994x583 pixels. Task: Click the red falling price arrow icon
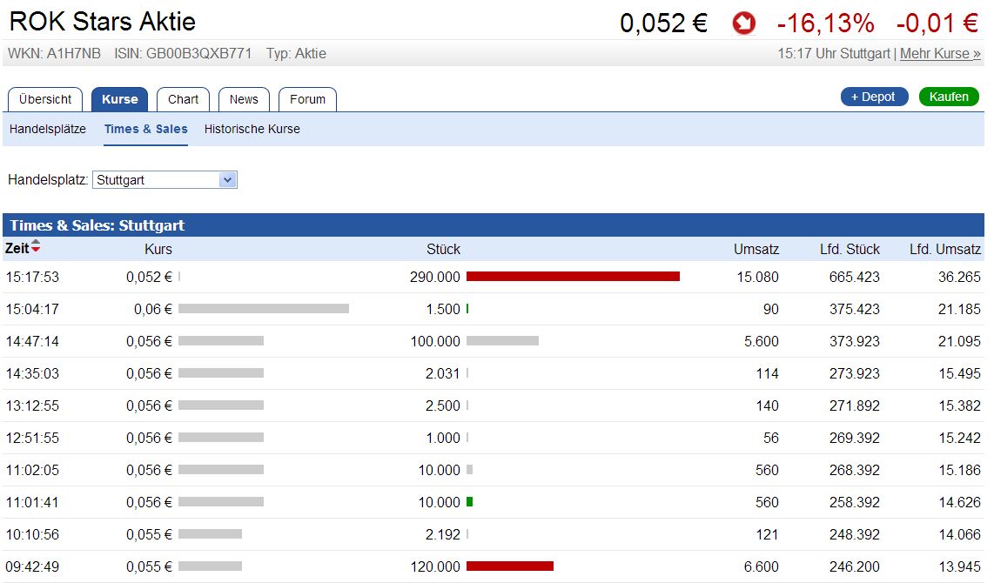click(x=742, y=23)
